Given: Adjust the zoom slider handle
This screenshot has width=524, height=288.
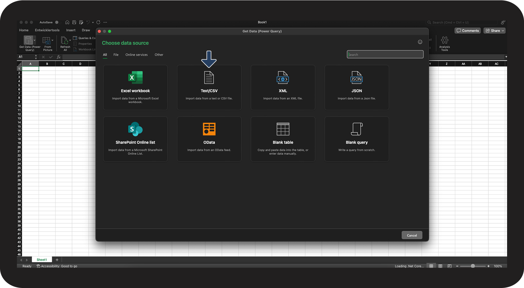Looking at the screenshot, I should tap(473, 266).
